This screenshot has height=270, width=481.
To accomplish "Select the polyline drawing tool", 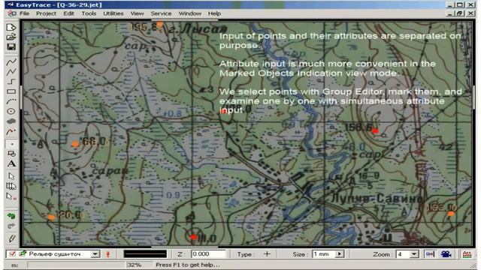I will coord(11,72).
